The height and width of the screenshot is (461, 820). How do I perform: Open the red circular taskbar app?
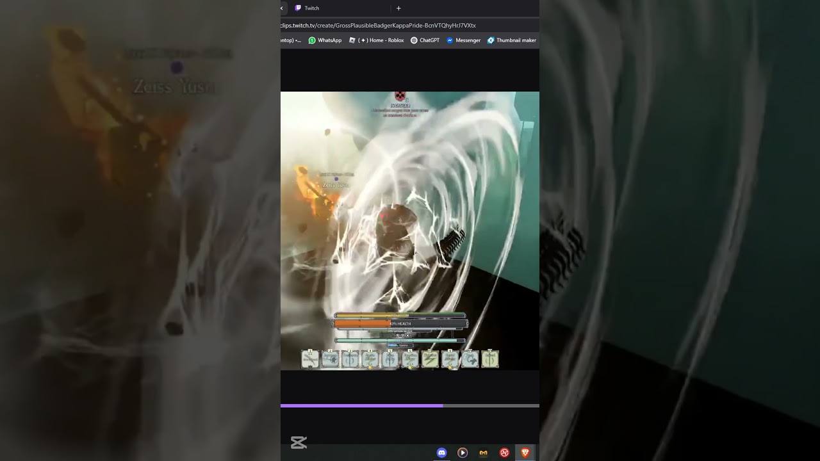[x=504, y=453]
